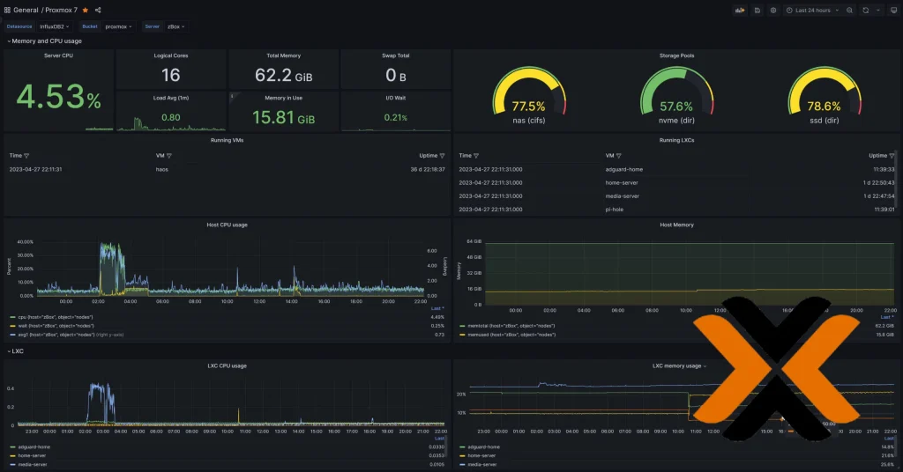This screenshot has height=472, width=903.
Task: Open dashboard settings via the gear icon
Action: pos(773,11)
